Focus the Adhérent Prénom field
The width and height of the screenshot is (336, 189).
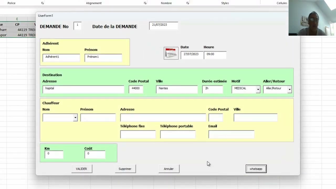pos(103,58)
